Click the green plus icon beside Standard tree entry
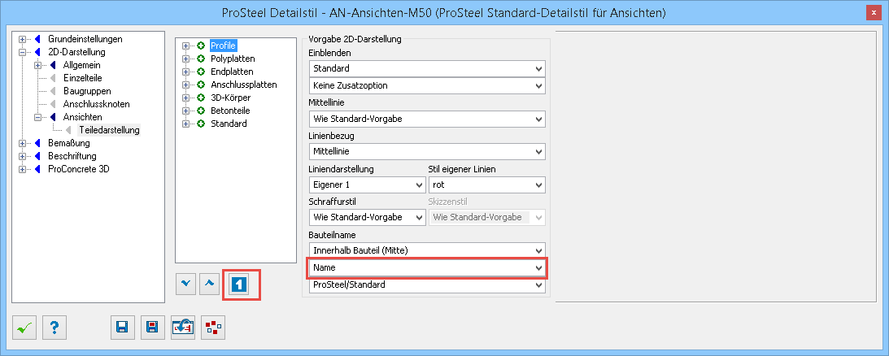The image size is (889, 356). coord(201,124)
